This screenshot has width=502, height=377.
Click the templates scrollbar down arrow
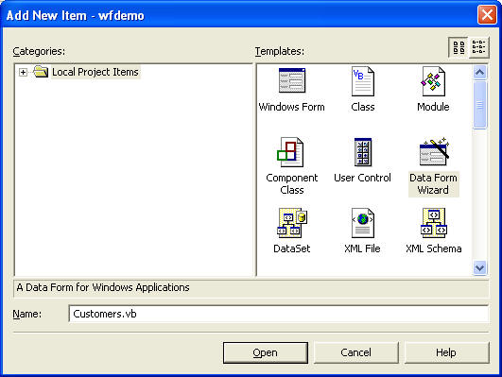(479, 267)
